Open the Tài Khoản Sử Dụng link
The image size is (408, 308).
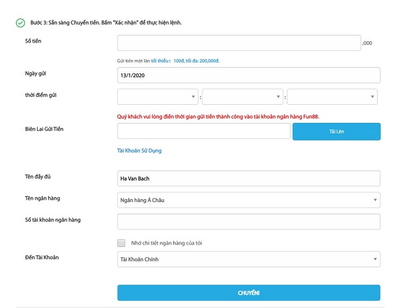pos(139,151)
